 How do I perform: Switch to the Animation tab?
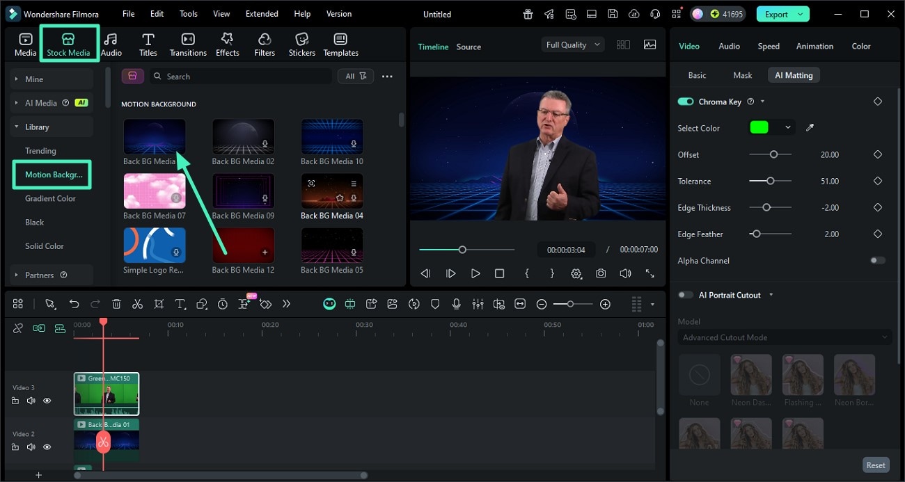[x=814, y=46]
